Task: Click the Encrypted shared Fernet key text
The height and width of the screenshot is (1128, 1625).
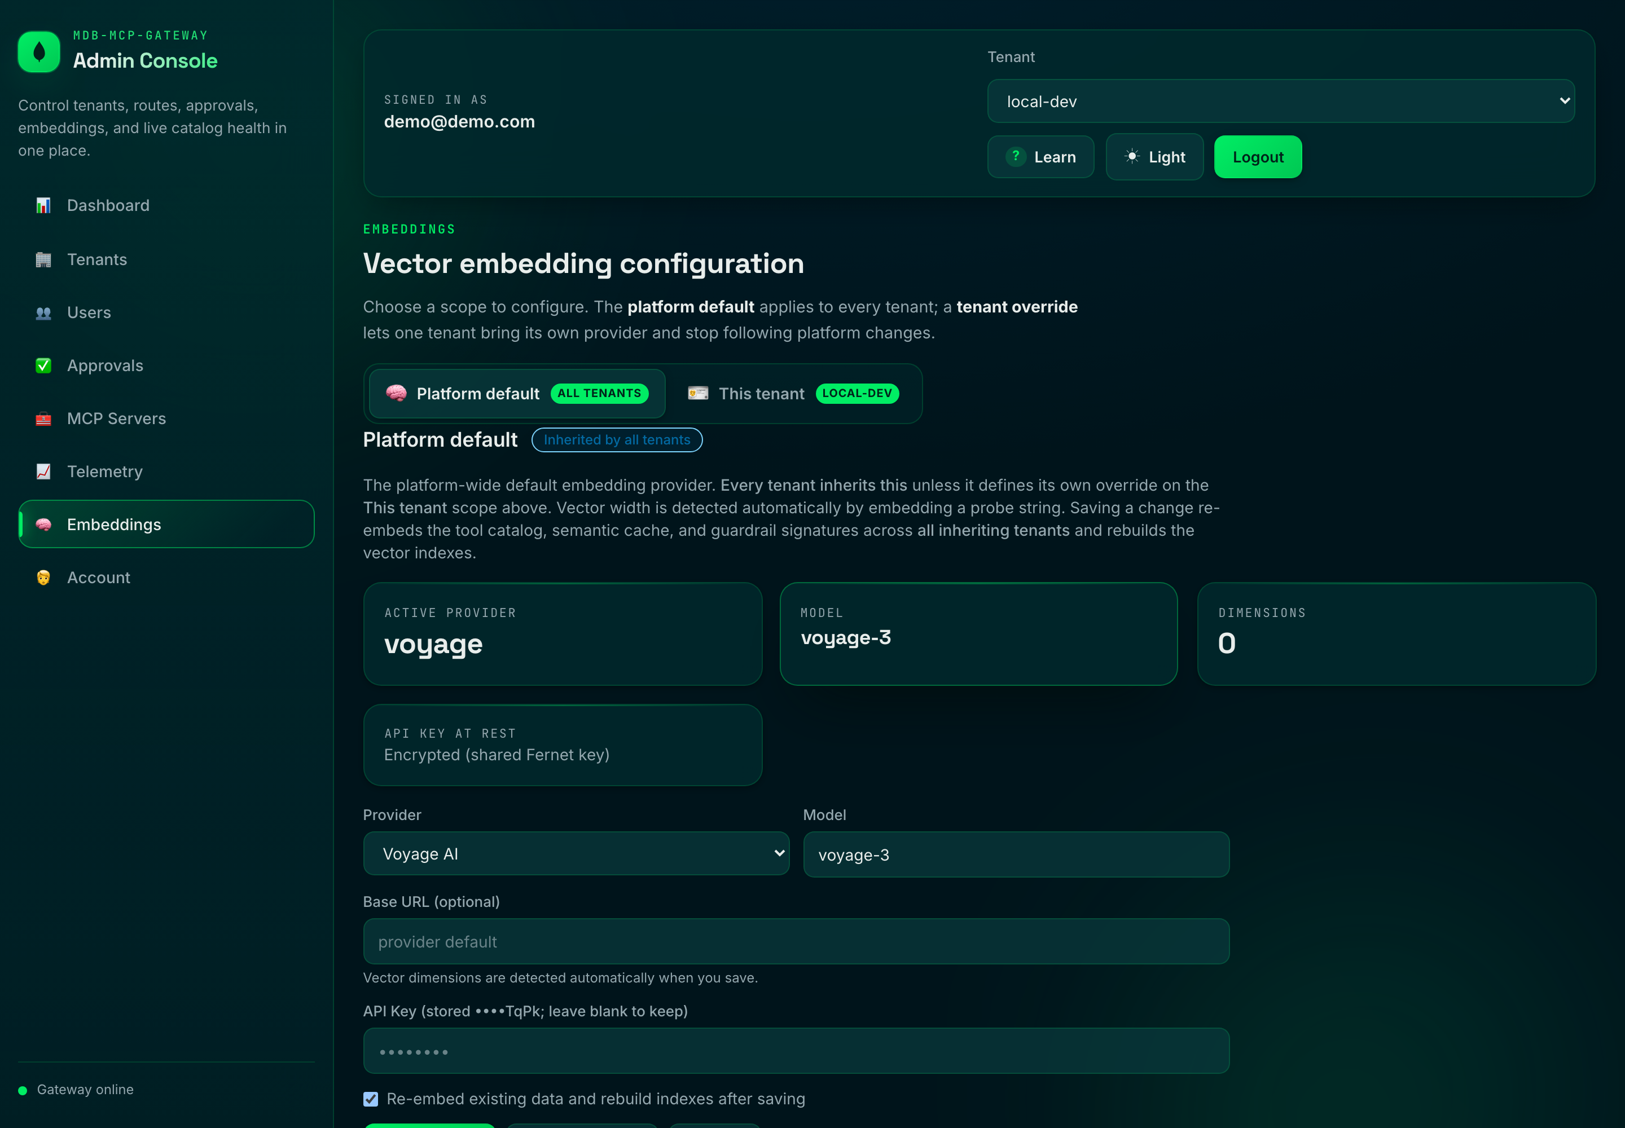Action: coord(497,755)
